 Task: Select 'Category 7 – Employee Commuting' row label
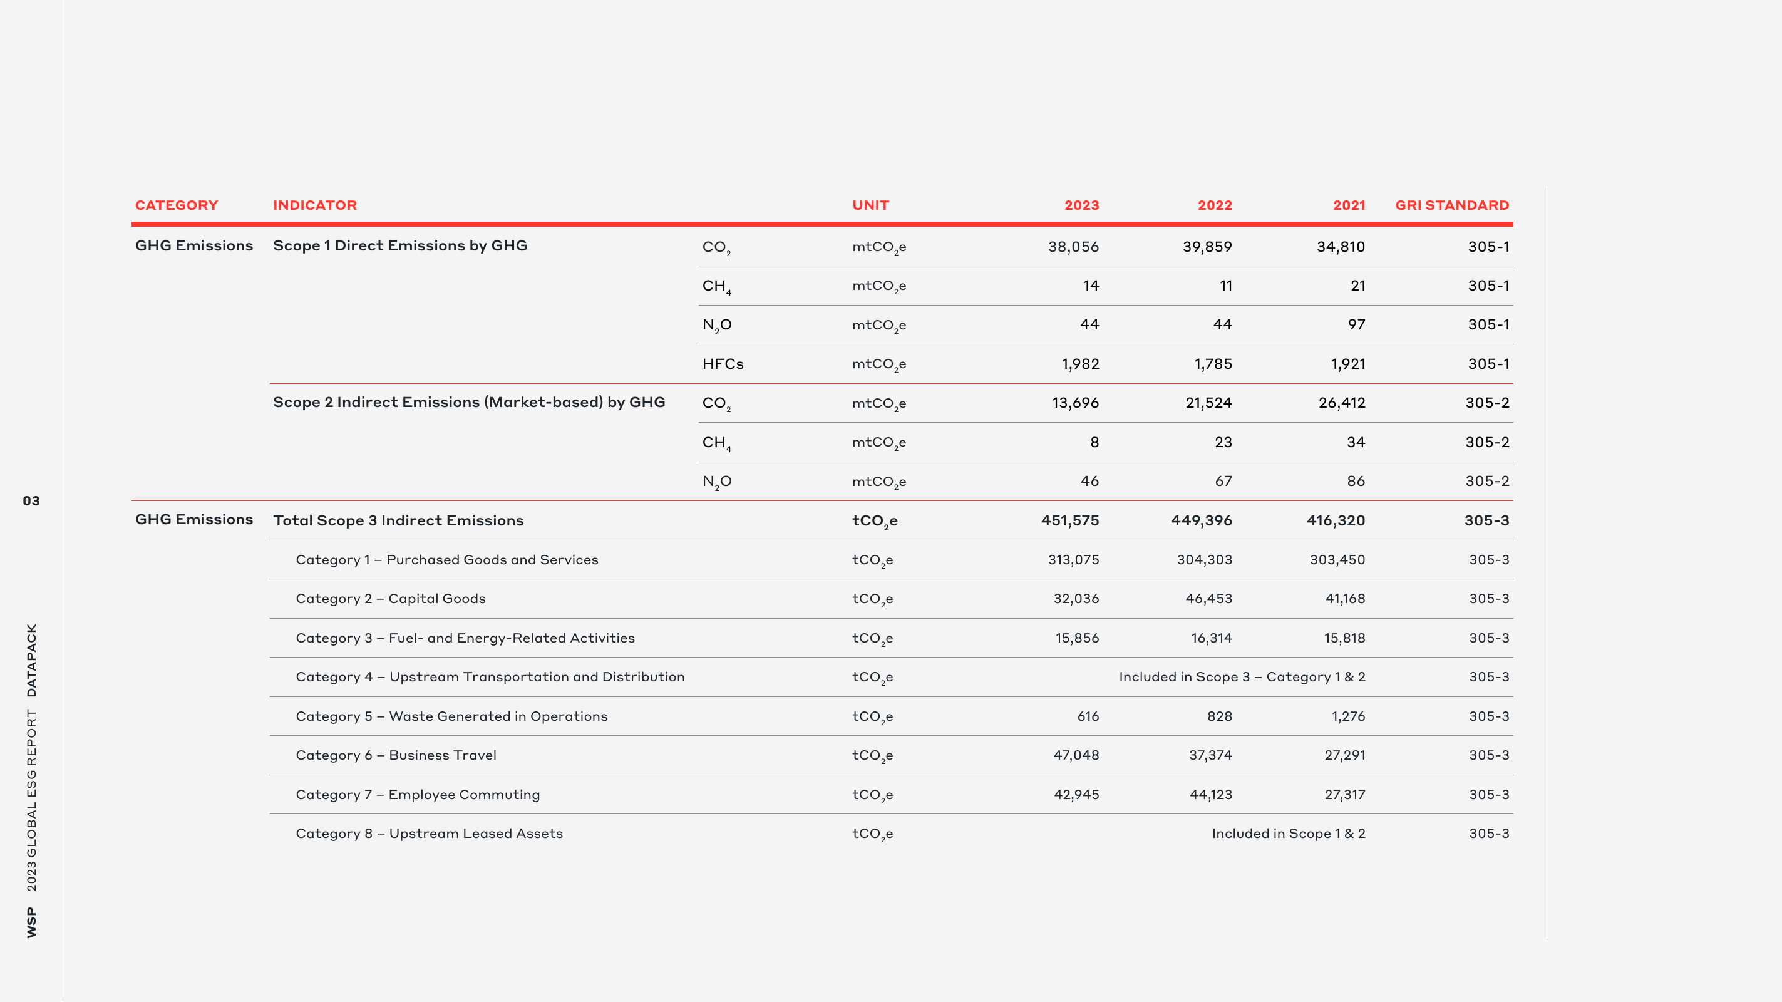(x=418, y=795)
